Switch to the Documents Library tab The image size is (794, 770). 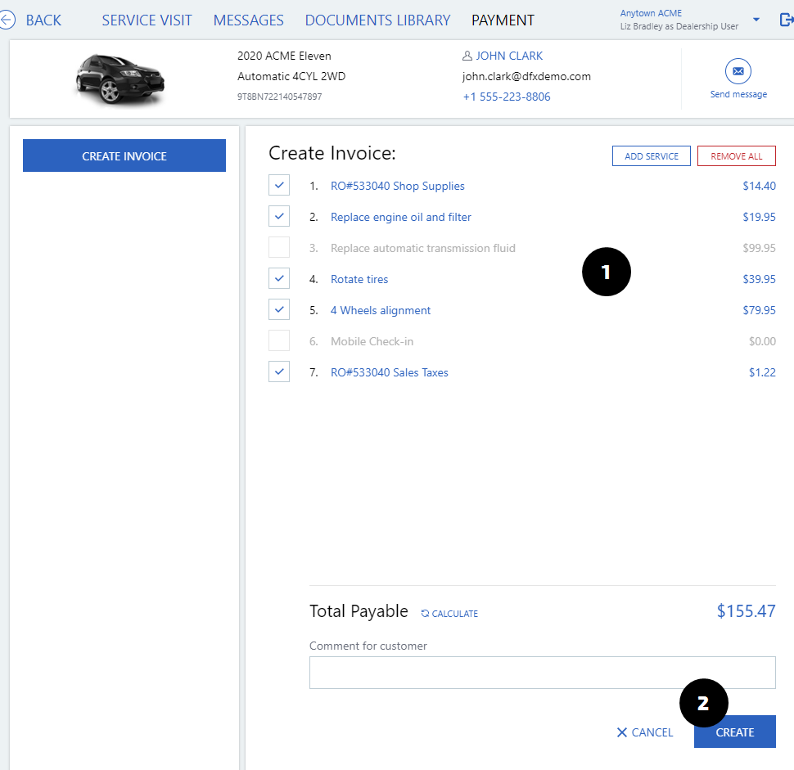(377, 20)
